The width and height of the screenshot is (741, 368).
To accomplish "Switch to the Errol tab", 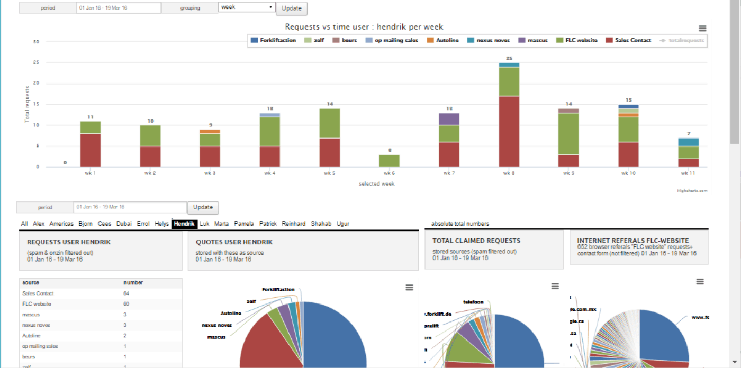I will tap(143, 224).
